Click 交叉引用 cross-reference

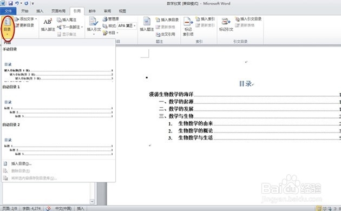click(x=166, y=34)
